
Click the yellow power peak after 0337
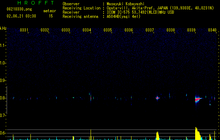(x=157, y=136)
